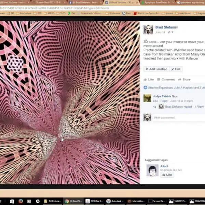
Task: Focus the Write a comment field
Action: point(179,118)
